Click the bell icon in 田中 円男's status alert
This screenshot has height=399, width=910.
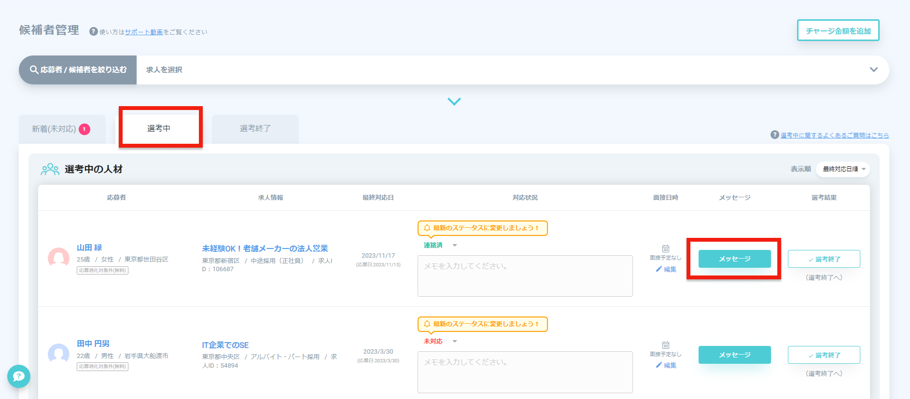[427, 324]
